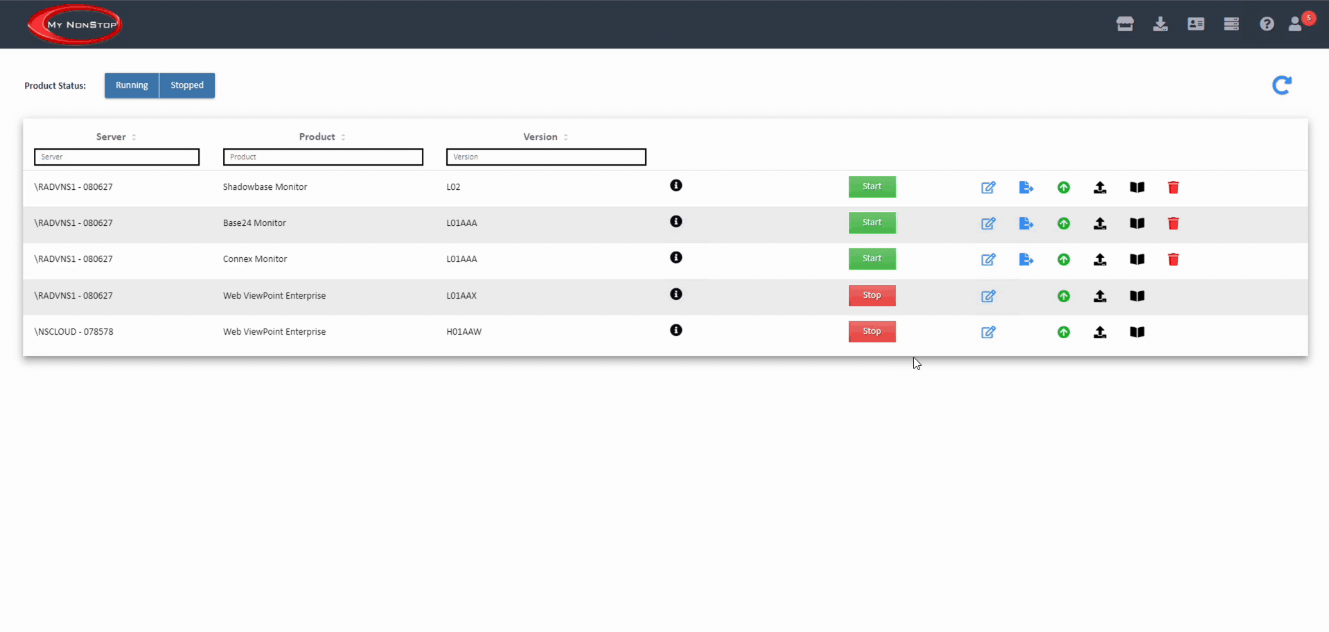Sort table by Product column
Screen dimensions: 1329x632
tap(322, 137)
